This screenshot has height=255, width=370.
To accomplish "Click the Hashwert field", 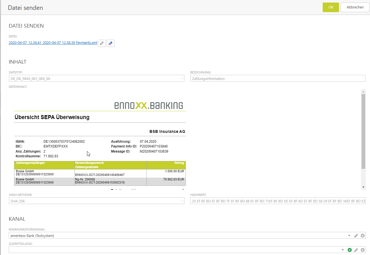I will tap(278, 201).
